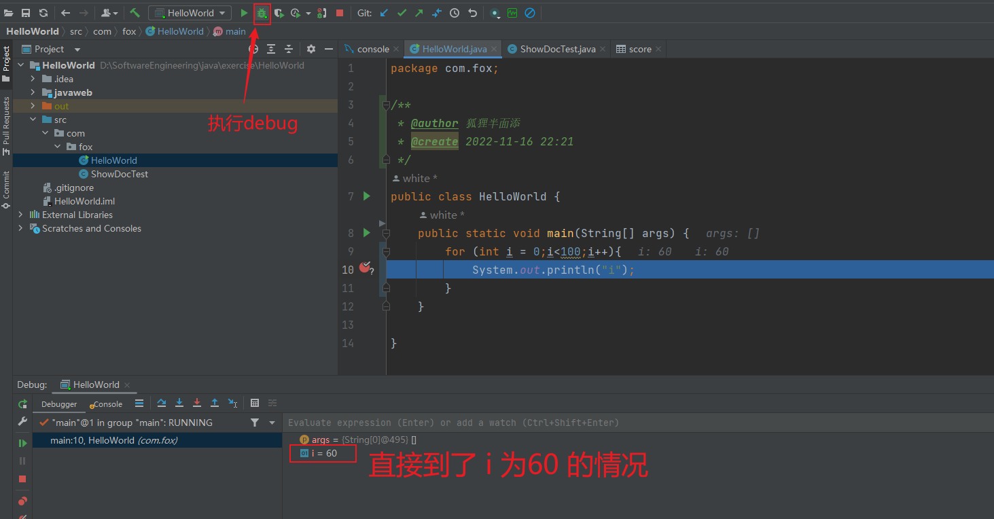The height and width of the screenshot is (519, 994).
Task: Click the green activity monitor icon in toolbar
Action: click(512, 13)
